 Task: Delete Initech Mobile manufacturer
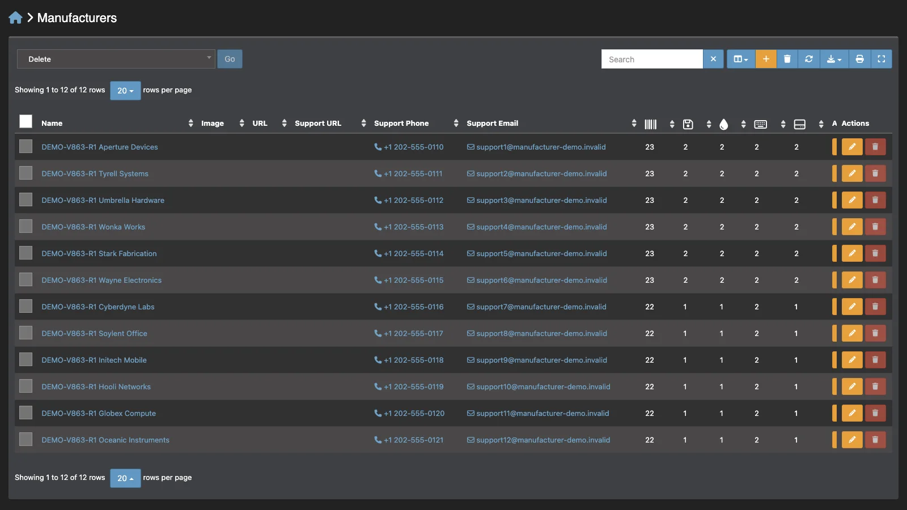pyautogui.click(x=875, y=360)
